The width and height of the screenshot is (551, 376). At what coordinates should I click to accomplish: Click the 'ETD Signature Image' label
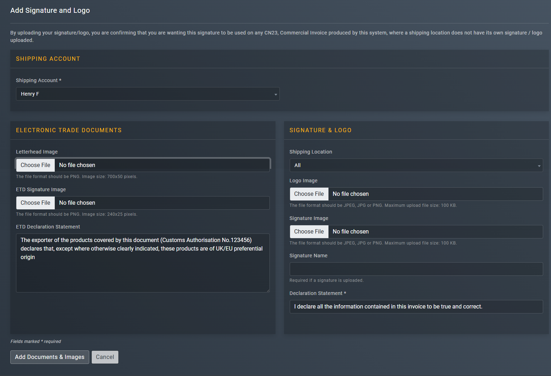tap(41, 189)
